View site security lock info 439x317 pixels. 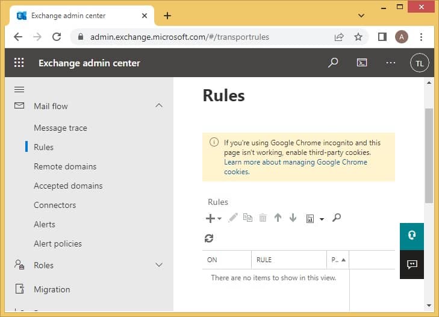tap(81, 37)
